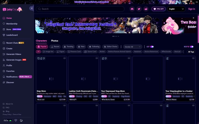Open the Gender All dropdown
The image size is (199, 124).
133,47
